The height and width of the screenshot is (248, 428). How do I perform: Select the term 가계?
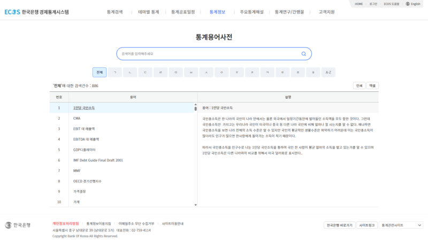pyautogui.click(x=76, y=202)
